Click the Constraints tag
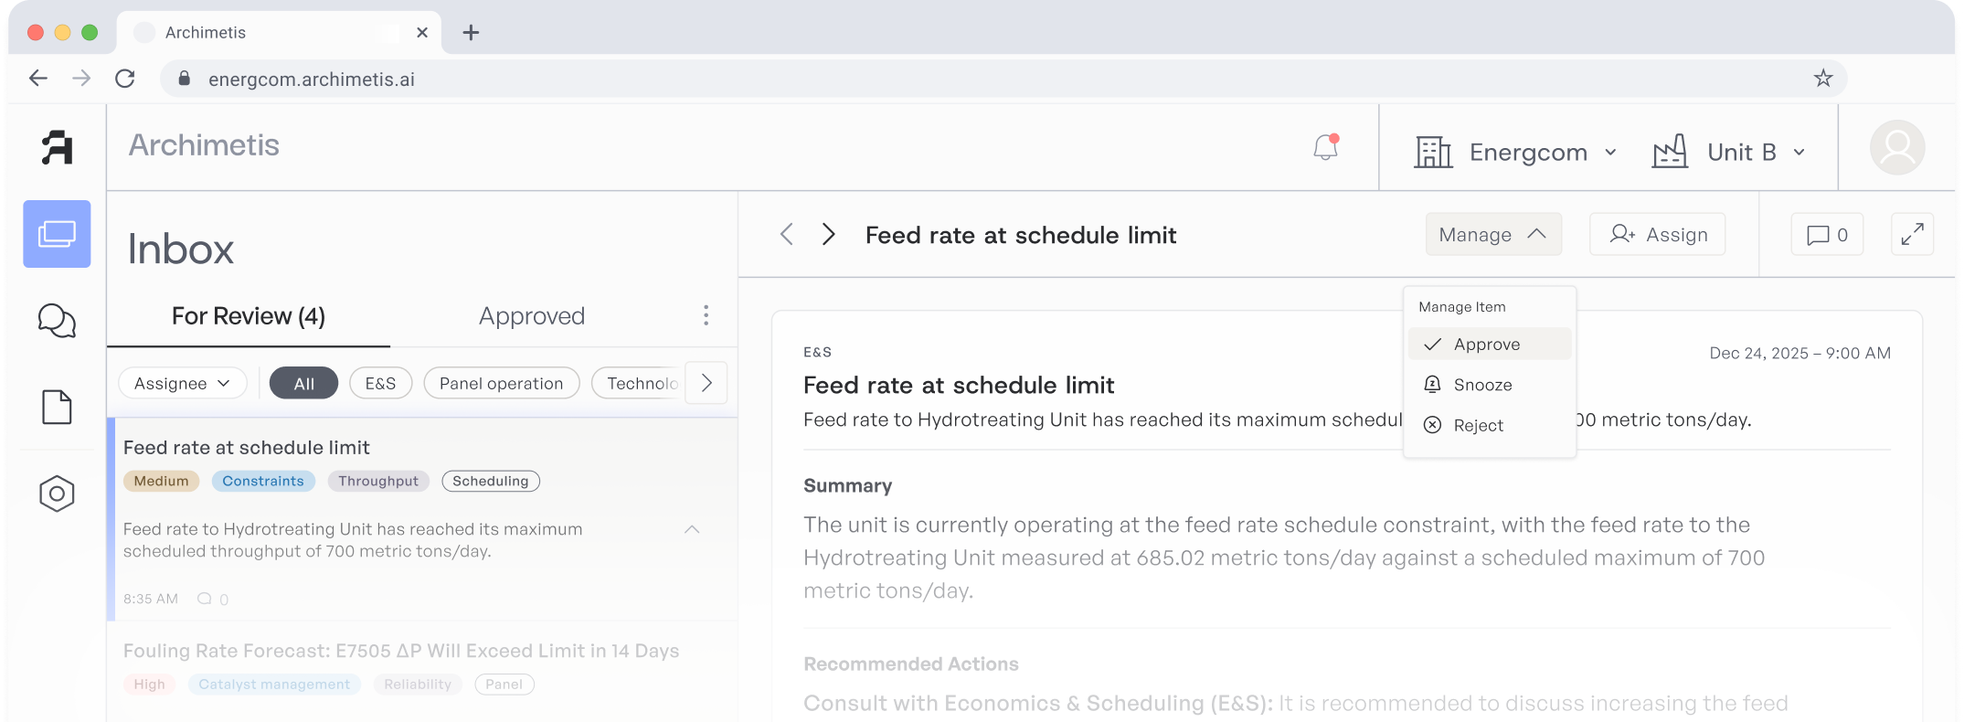This screenshot has width=1964, height=722. [x=263, y=481]
